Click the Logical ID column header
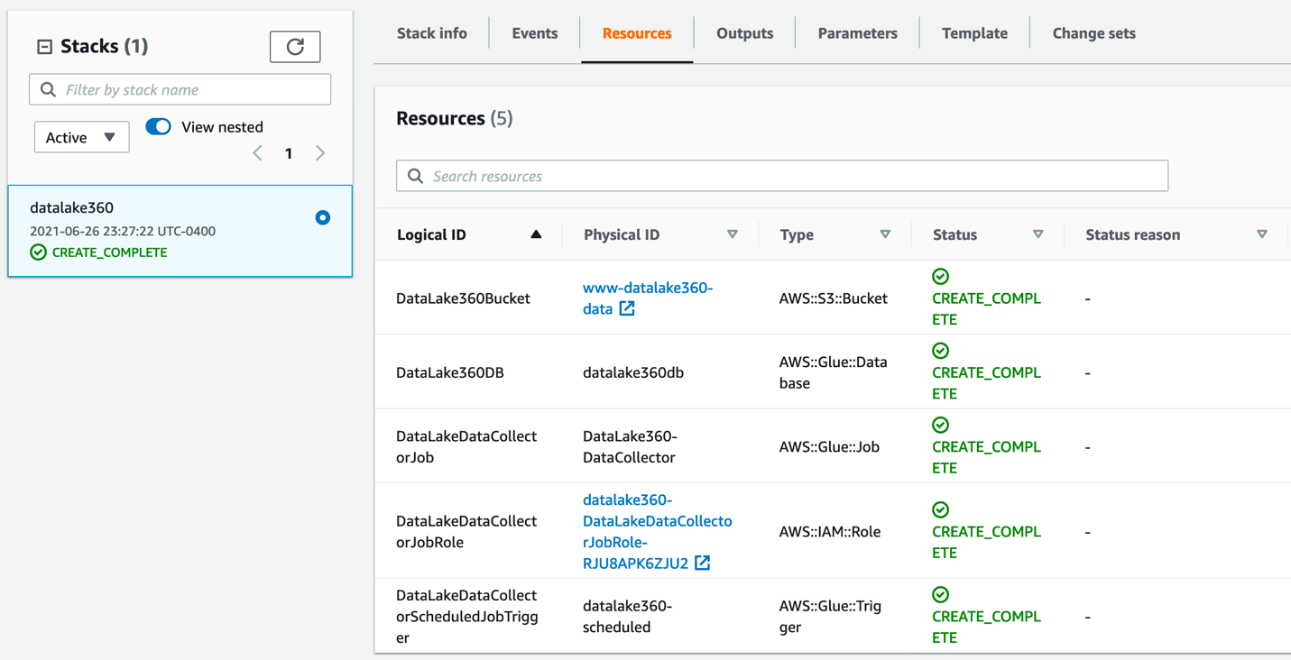 [431, 234]
